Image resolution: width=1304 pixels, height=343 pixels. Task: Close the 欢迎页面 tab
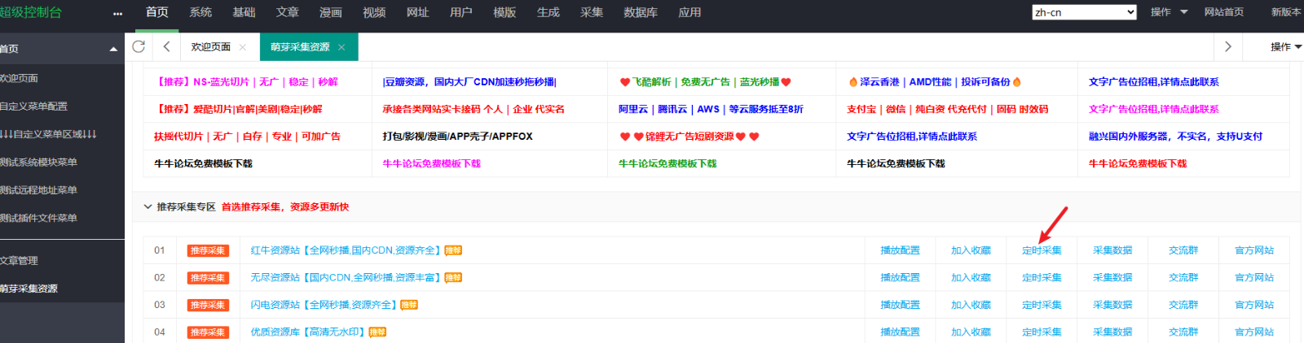point(243,47)
